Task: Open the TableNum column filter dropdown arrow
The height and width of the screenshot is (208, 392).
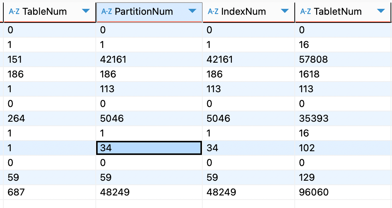Action: (x=86, y=11)
